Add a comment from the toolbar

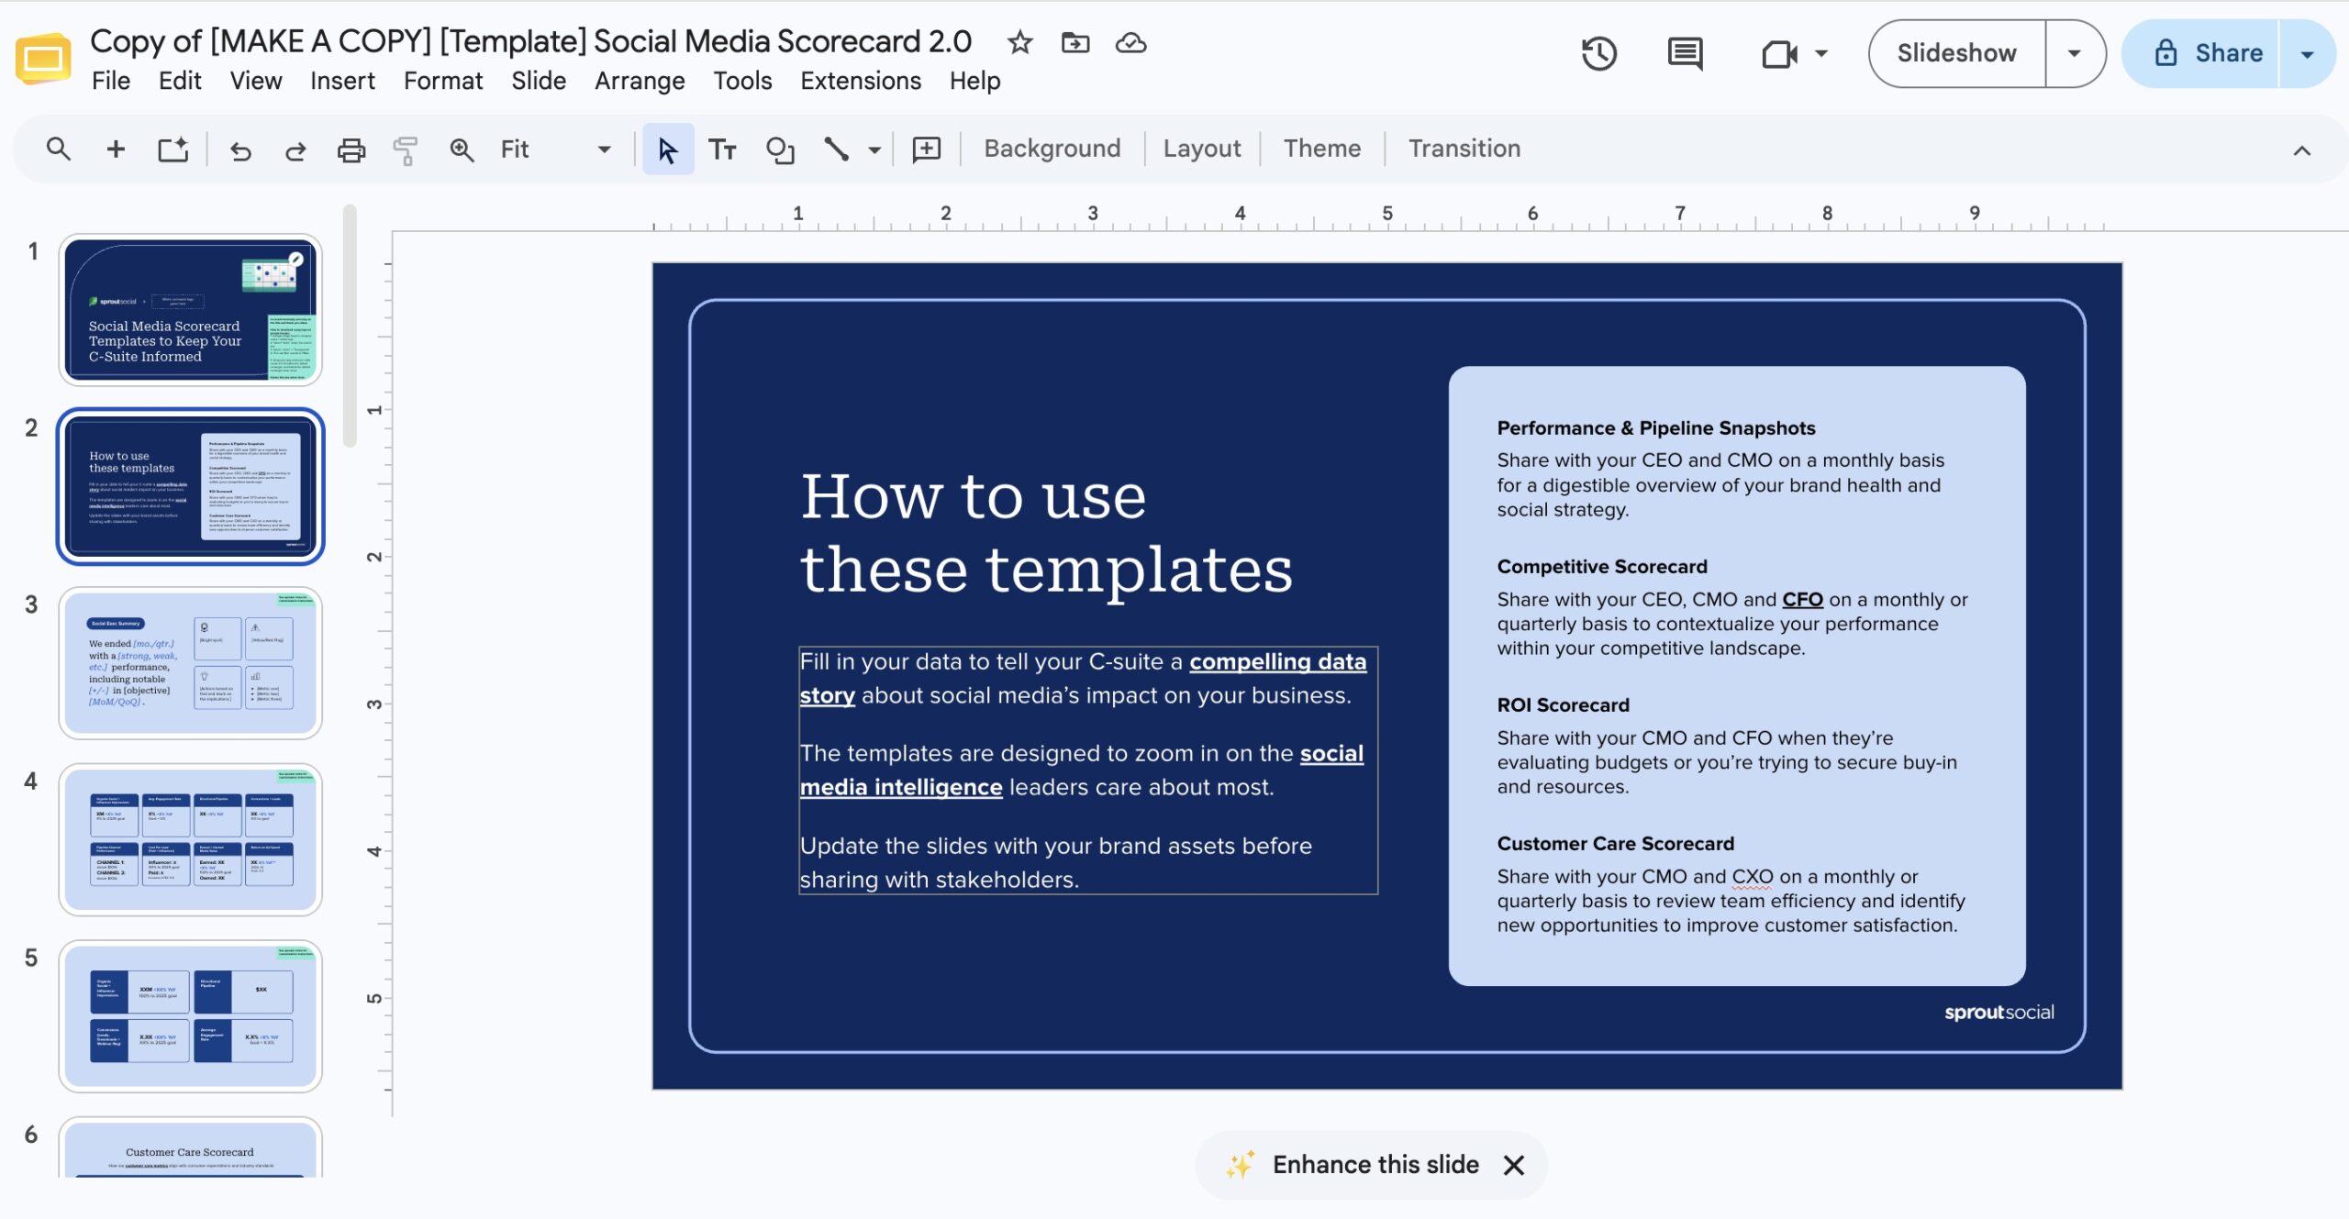(926, 150)
